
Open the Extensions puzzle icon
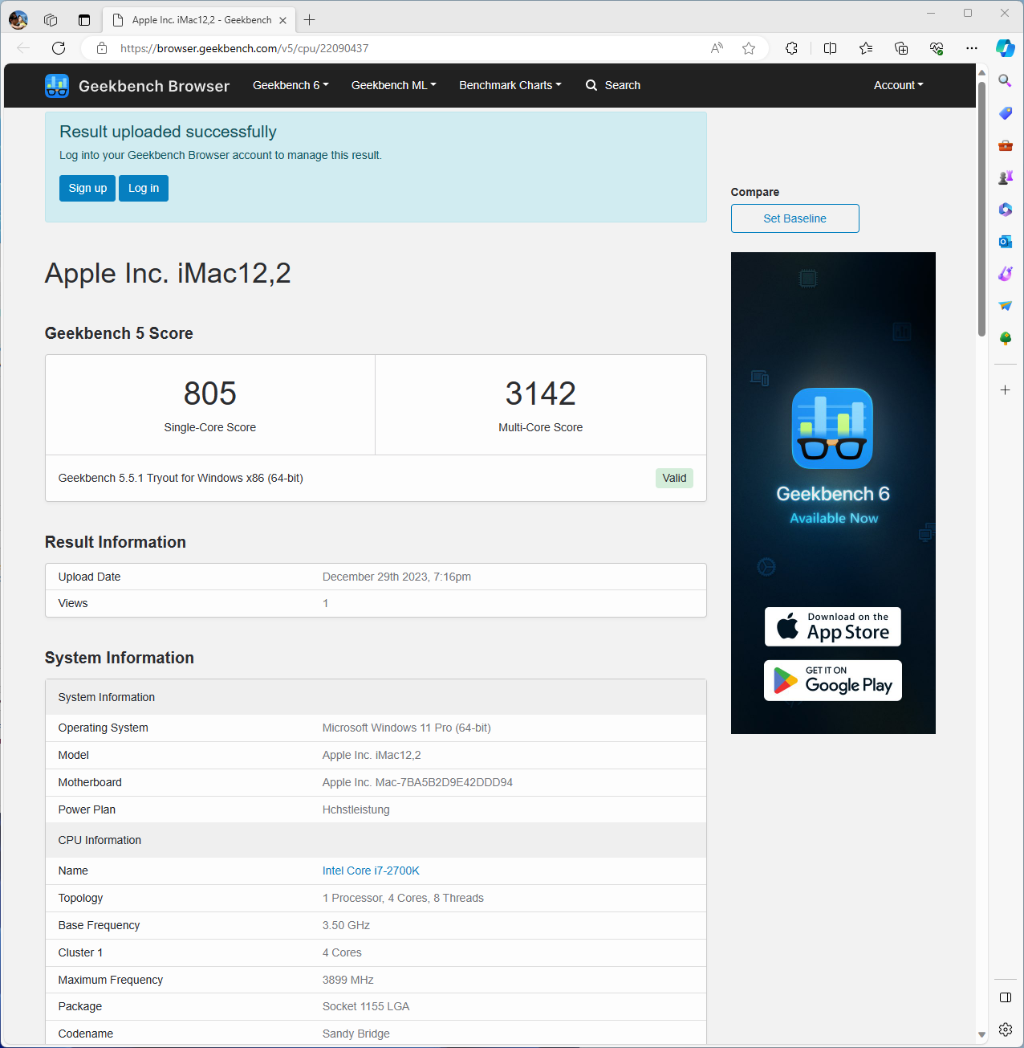tap(792, 48)
